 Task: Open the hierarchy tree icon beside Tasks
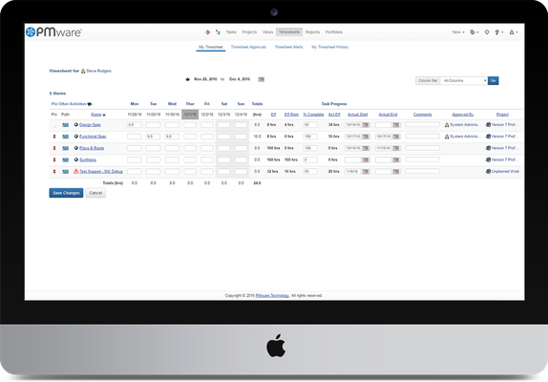(218, 32)
